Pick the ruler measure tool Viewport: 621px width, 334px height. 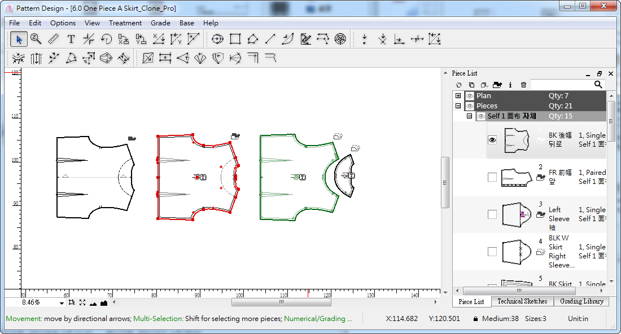tap(54, 39)
